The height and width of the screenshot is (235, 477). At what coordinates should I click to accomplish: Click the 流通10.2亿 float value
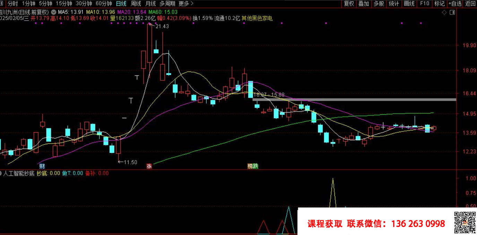click(227, 18)
